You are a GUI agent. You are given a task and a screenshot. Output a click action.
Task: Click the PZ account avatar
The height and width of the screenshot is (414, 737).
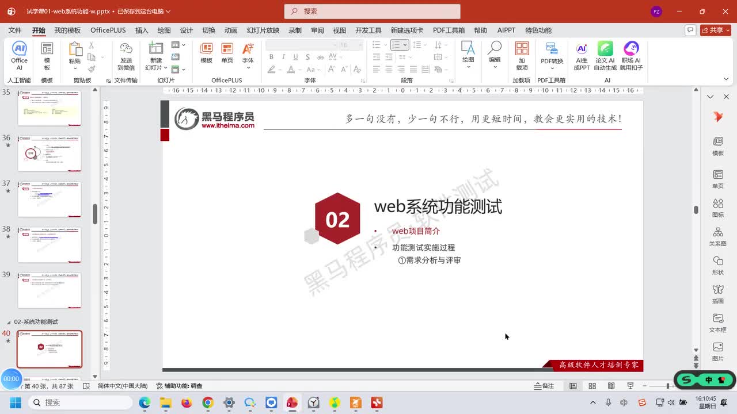[656, 11]
